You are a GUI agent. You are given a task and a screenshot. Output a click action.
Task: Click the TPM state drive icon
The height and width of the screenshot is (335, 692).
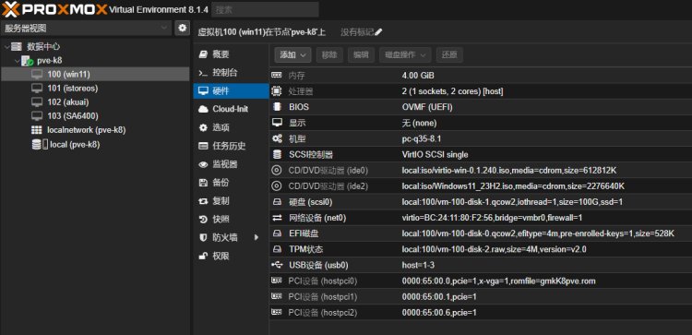(277, 249)
